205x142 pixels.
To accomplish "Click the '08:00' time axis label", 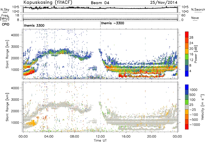I will [x=75, y=137].
